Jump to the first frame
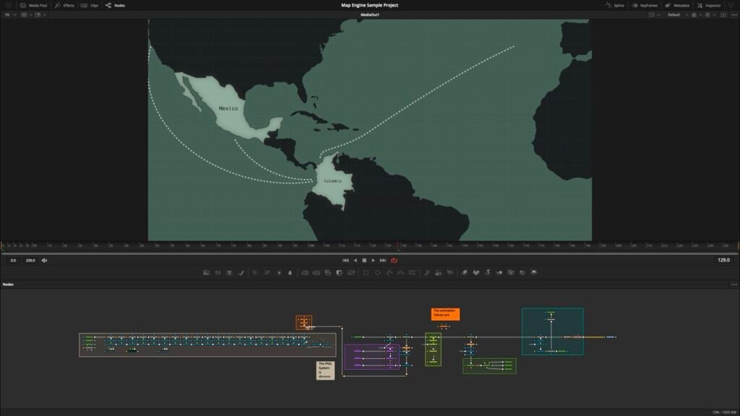Viewport: 740px width, 416px height. [345, 260]
